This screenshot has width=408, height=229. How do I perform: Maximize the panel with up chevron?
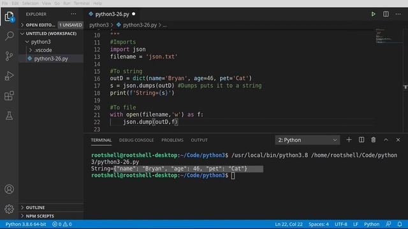click(386, 140)
